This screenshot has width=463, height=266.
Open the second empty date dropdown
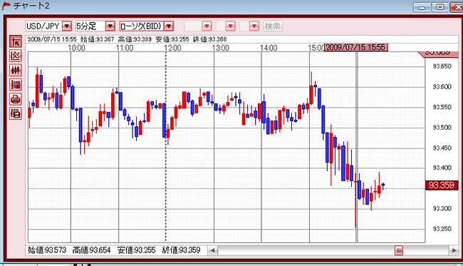click(231, 26)
